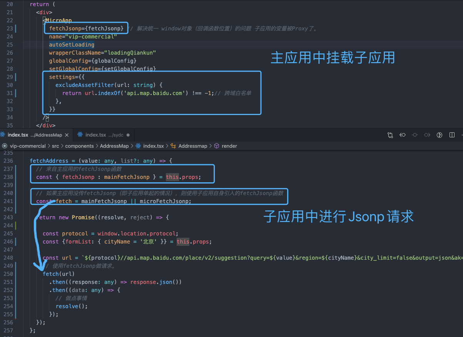
Task: Click the Go to Previous Change arrow icon
Action: [403, 135]
